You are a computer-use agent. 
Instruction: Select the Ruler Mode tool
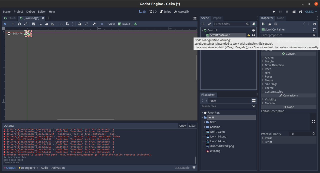tap(53, 24)
